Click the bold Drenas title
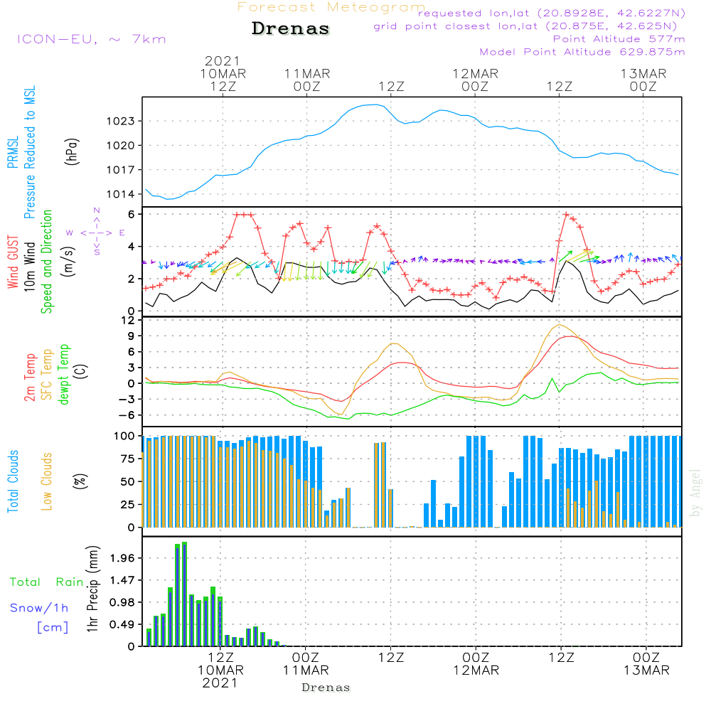 pyautogui.click(x=291, y=29)
